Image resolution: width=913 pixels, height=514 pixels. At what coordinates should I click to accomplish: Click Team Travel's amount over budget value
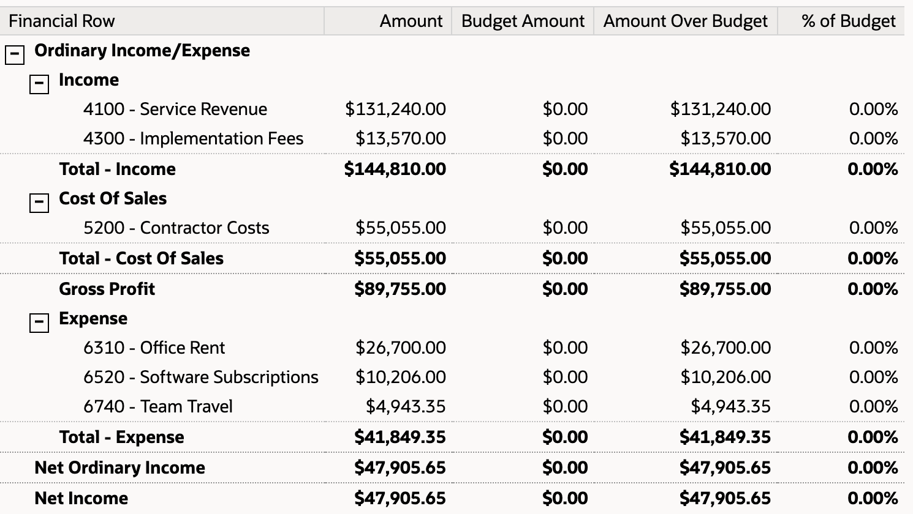point(730,406)
